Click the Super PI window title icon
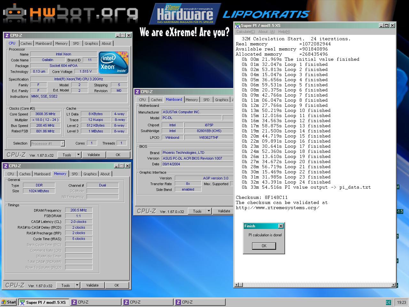Screen dimensions: 409x307 click(237, 26)
